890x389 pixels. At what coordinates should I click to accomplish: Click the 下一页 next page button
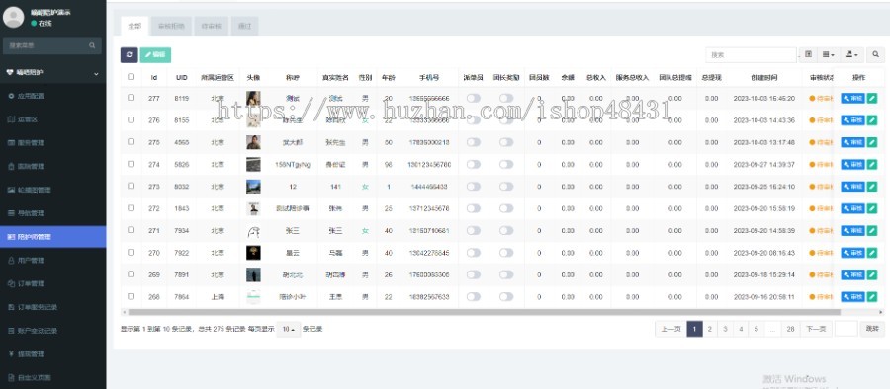816,329
